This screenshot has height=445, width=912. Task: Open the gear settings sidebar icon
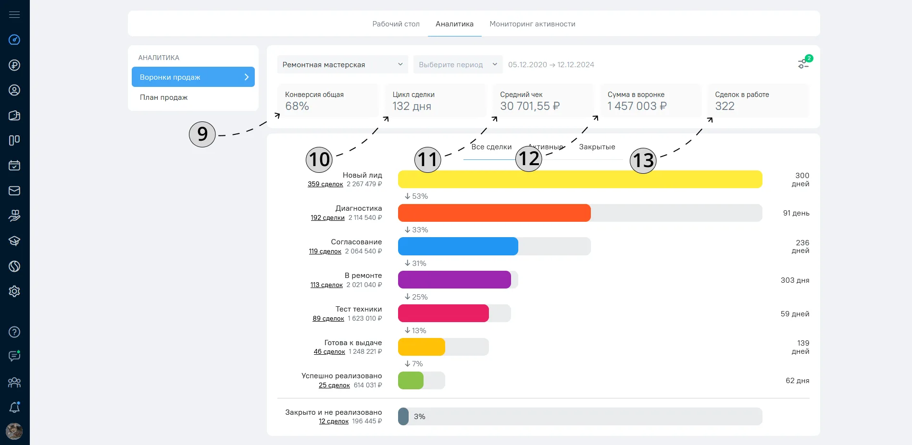[14, 291]
